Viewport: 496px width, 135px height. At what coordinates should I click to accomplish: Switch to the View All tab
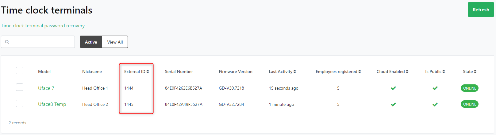click(x=115, y=42)
